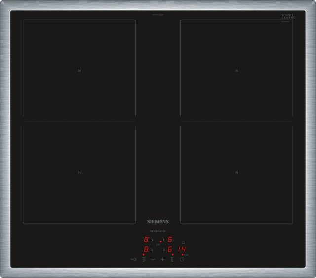Tap the minus power level control
Viewport: 316px width, 278px height.
(153, 259)
